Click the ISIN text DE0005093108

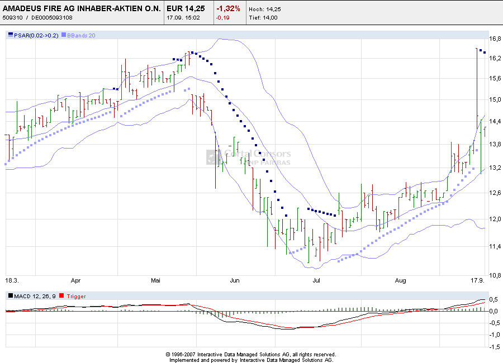tap(51, 18)
